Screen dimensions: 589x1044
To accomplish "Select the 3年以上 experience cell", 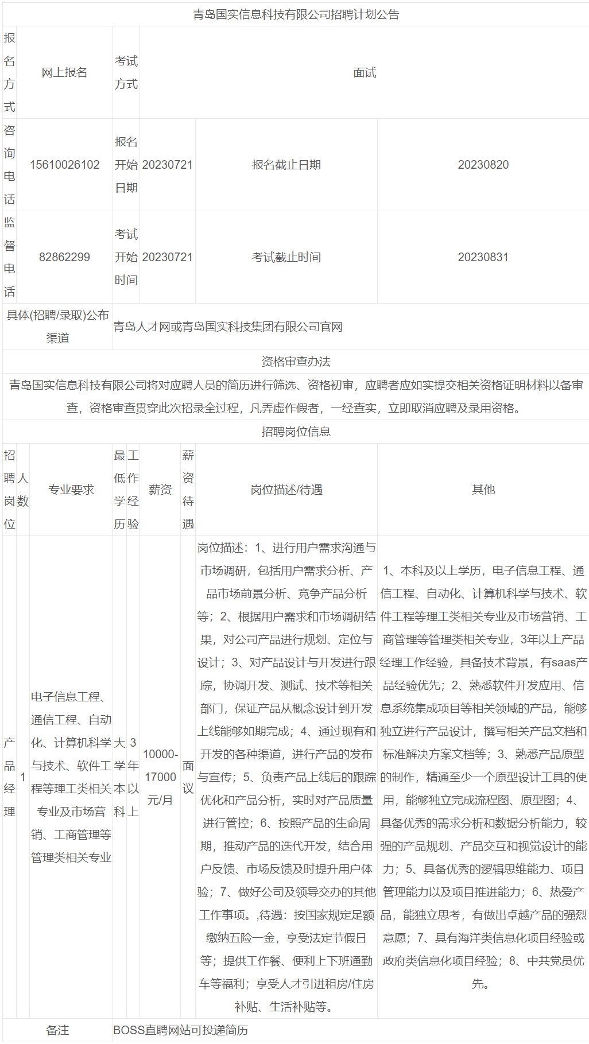I will (133, 777).
